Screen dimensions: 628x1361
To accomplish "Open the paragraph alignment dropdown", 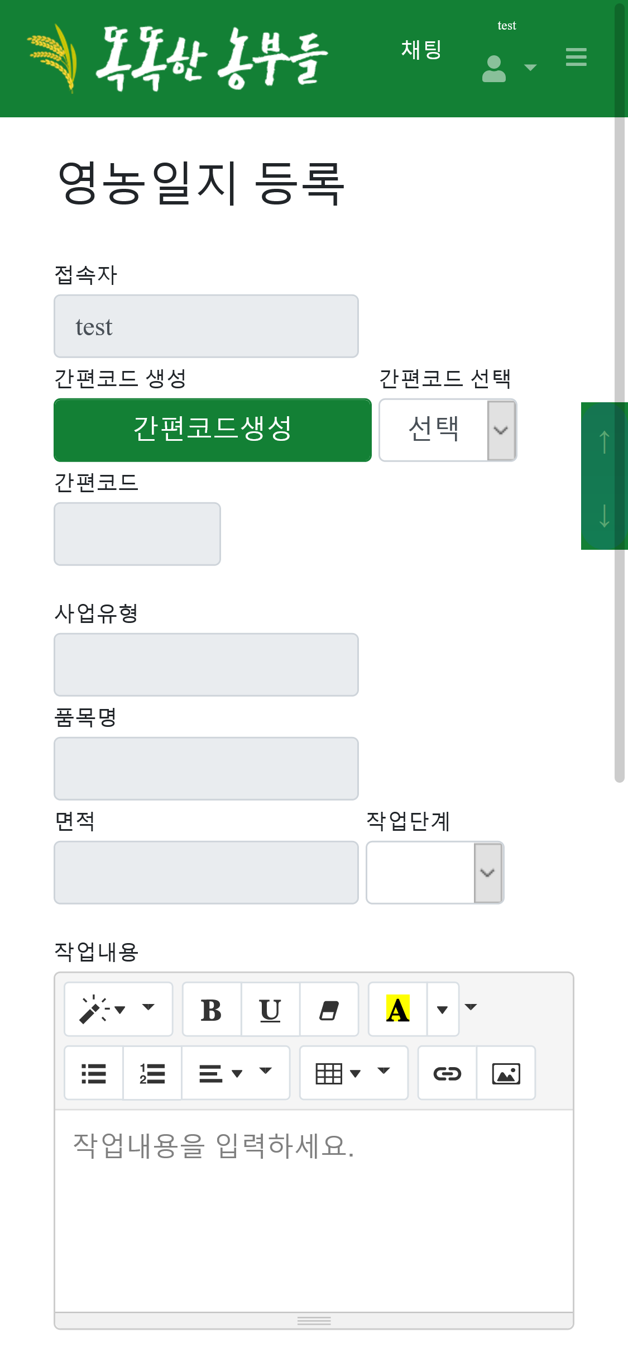I will tap(235, 1073).
